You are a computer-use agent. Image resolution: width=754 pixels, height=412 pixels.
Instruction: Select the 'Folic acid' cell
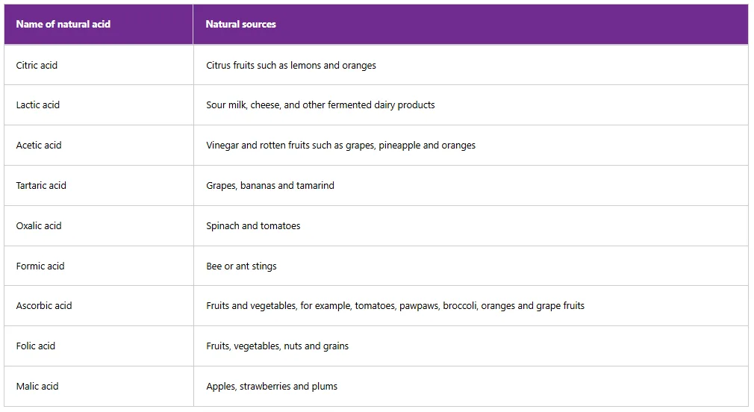[x=36, y=346]
